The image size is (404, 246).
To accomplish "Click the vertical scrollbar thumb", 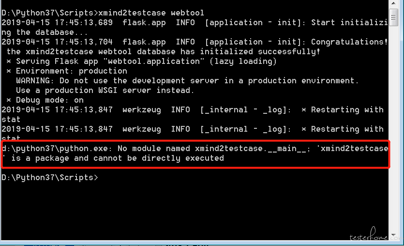I will pos(393,17).
